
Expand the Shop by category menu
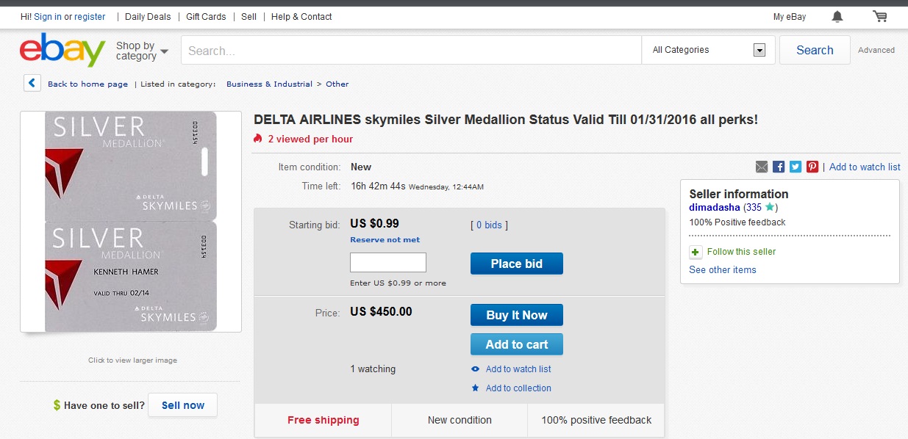coord(140,50)
